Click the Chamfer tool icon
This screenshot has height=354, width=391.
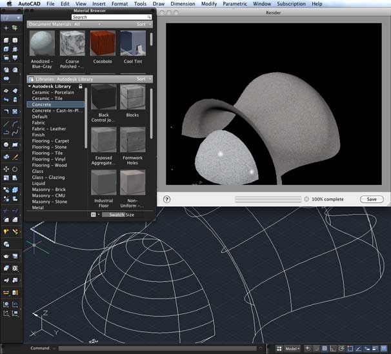tap(15, 219)
